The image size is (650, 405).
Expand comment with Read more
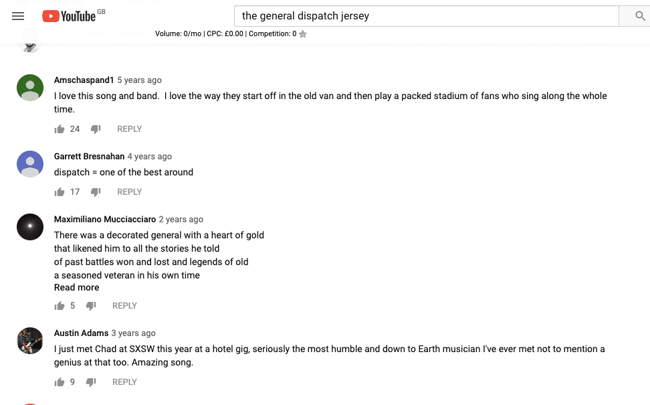[77, 288]
